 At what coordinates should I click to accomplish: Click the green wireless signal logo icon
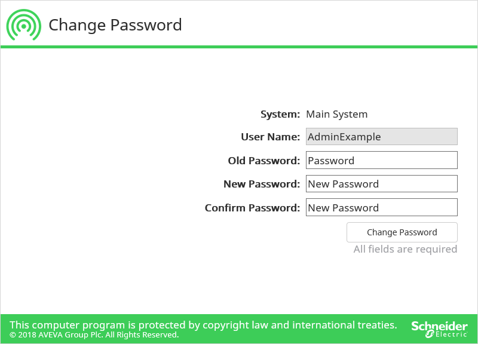click(24, 25)
